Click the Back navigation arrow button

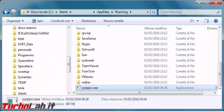click(6, 12)
